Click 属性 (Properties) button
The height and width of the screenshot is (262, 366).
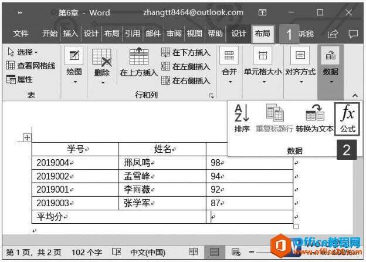(x=19, y=79)
